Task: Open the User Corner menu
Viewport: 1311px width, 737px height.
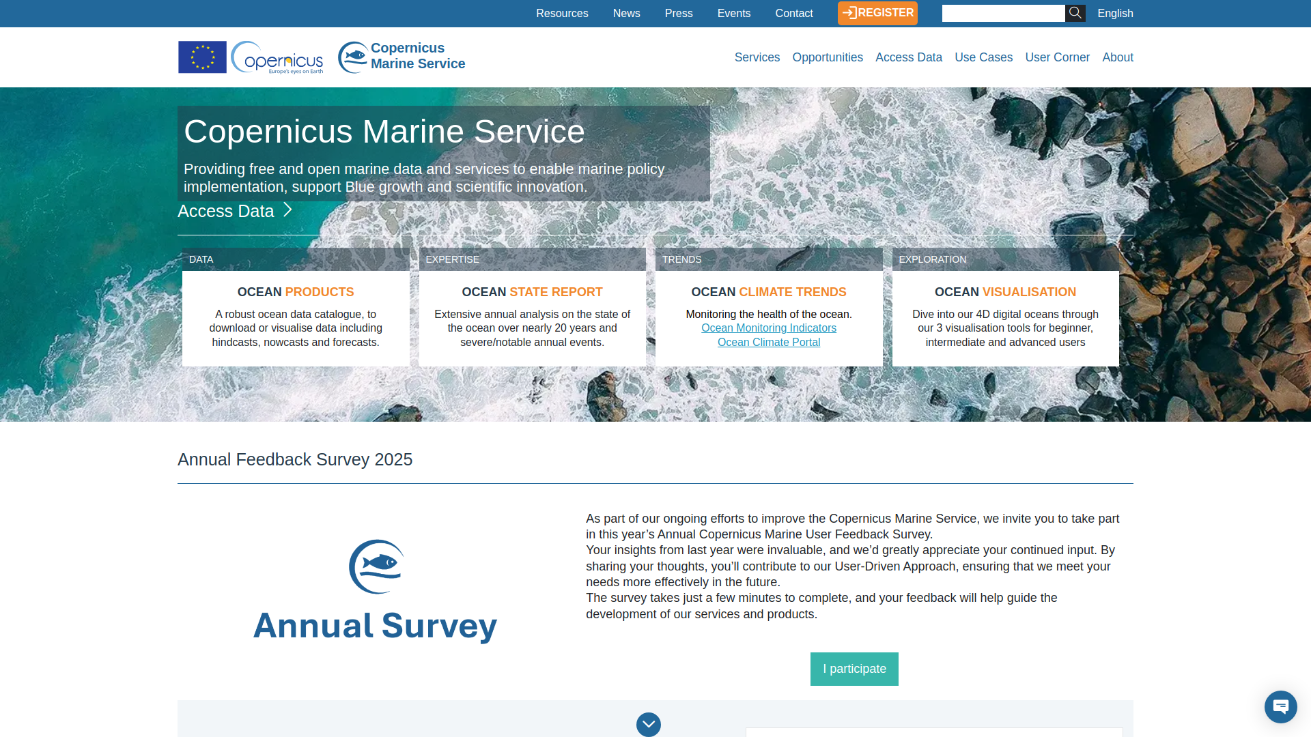Action: coord(1057,57)
